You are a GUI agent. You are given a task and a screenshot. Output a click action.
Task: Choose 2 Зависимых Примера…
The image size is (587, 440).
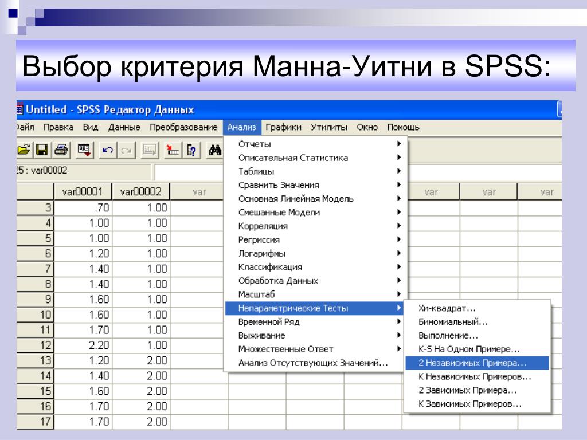click(478, 390)
